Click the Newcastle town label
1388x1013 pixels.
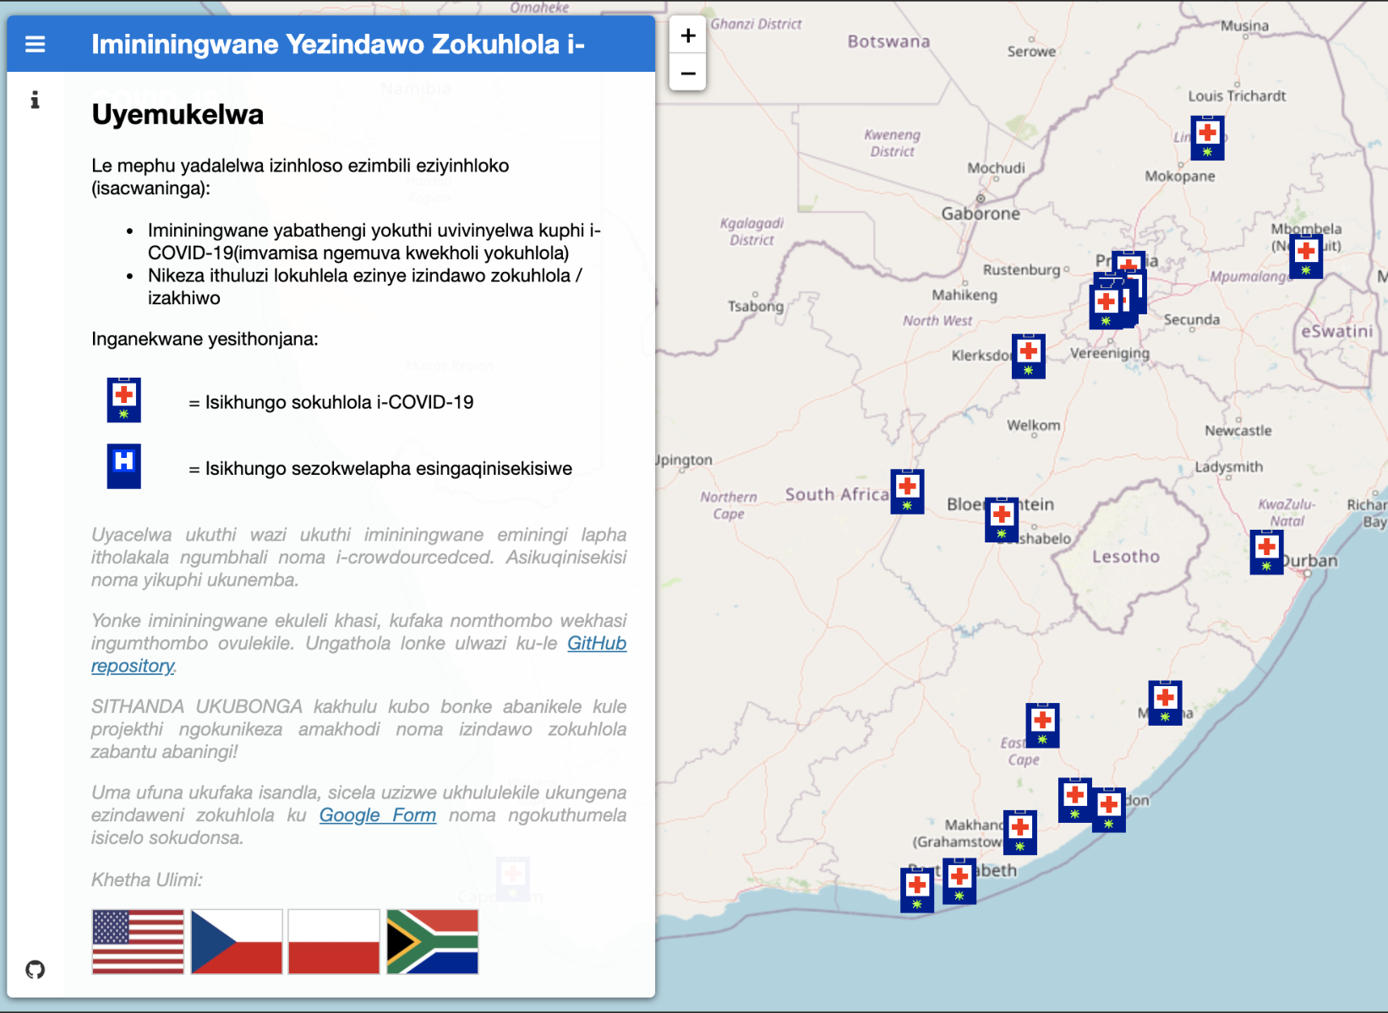(x=1238, y=430)
